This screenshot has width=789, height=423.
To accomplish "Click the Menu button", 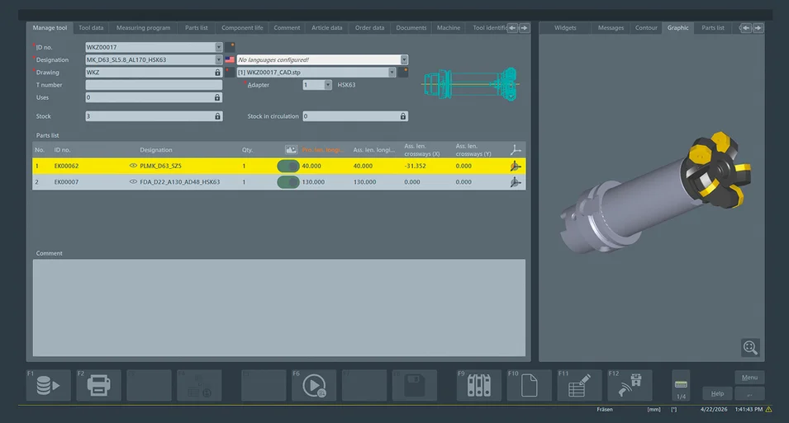I will point(749,378).
